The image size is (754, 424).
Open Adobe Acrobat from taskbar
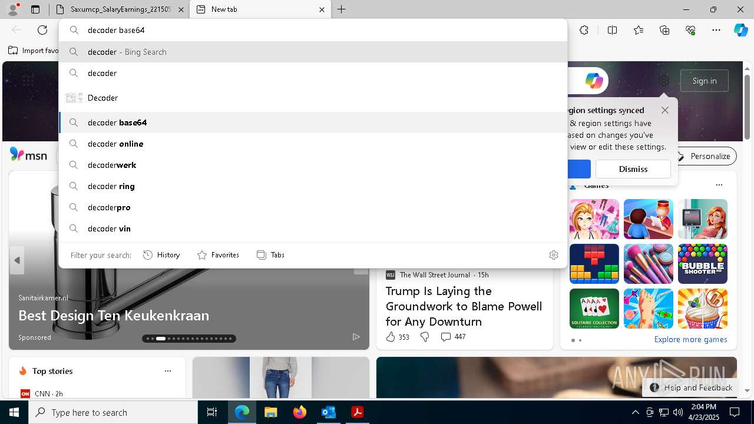click(357, 412)
